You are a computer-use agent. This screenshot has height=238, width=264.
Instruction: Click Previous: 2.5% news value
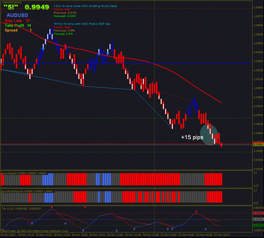(x=64, y=31)
